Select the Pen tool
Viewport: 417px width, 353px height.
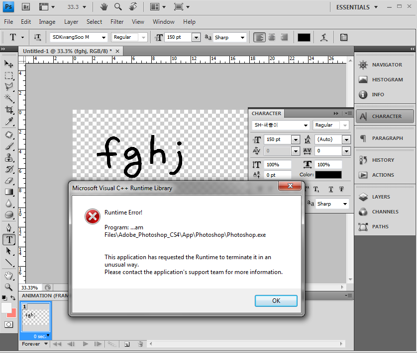[x=8, y=228]
